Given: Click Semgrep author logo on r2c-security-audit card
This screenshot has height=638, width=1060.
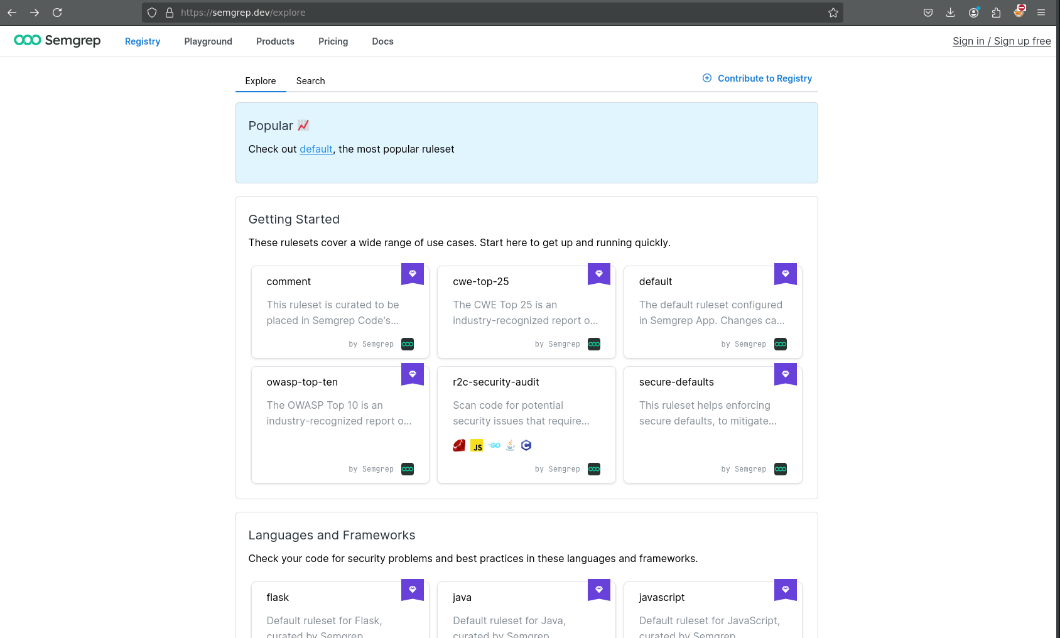Looking at the screenshot, I should point(594,469).
